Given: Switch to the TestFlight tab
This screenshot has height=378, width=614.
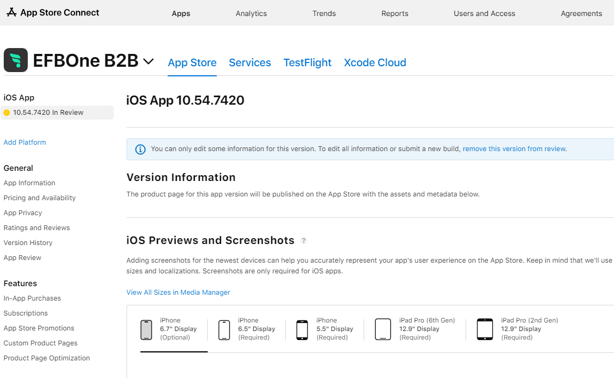Looking at the screenshot, I should 308,62.
